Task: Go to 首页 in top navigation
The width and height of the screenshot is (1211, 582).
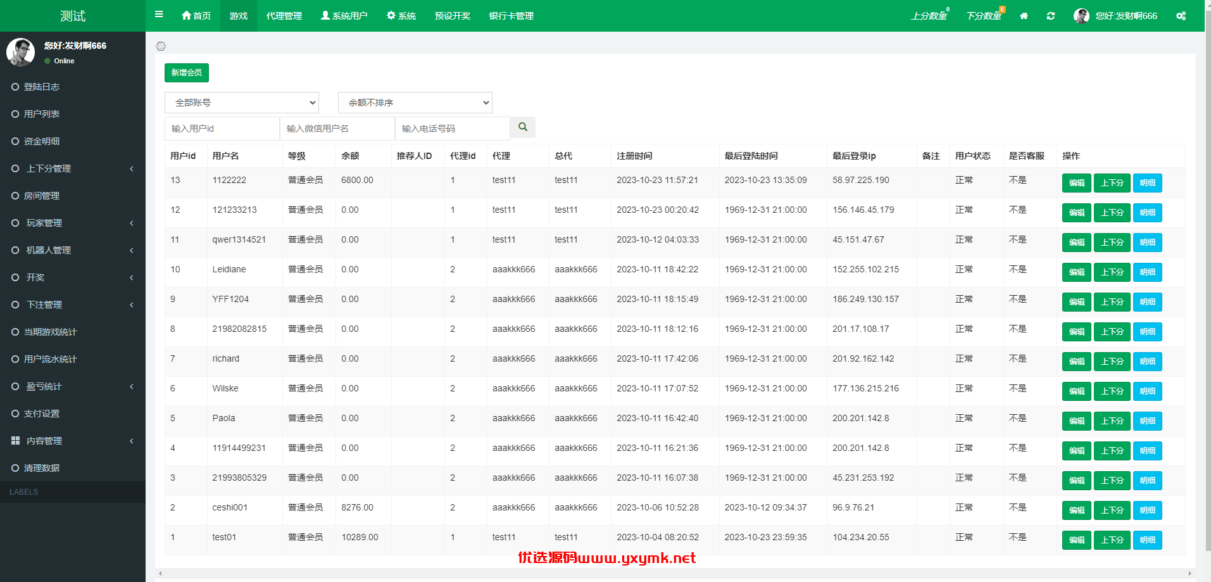Action: coord(196,16)
